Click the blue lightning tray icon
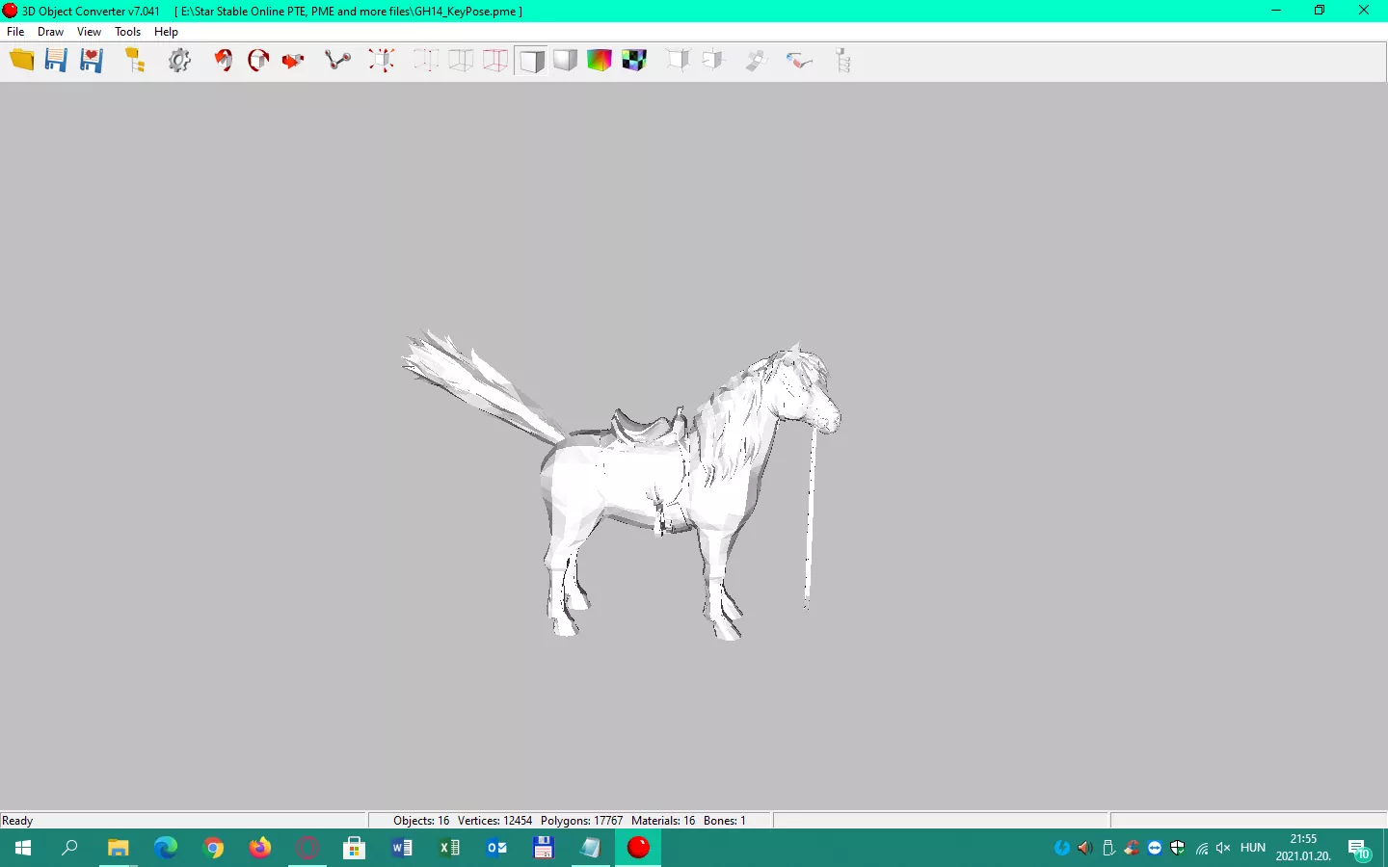Viewport: 1388px width, 867px height. click(x=1062, y=848)
